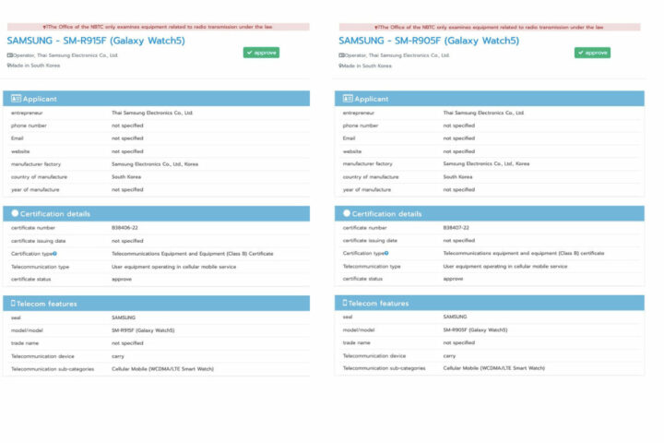This screenshot has height=443, width=664.
Task: Collapse the Telecom features header for SM-R915F
Action: 157,303
